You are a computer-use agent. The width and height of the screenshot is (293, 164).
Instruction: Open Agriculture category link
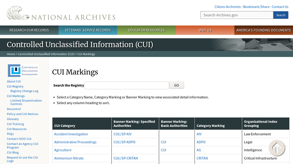pos(63,150)
